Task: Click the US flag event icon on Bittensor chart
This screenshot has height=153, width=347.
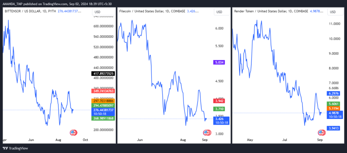Action: [74, 133]
